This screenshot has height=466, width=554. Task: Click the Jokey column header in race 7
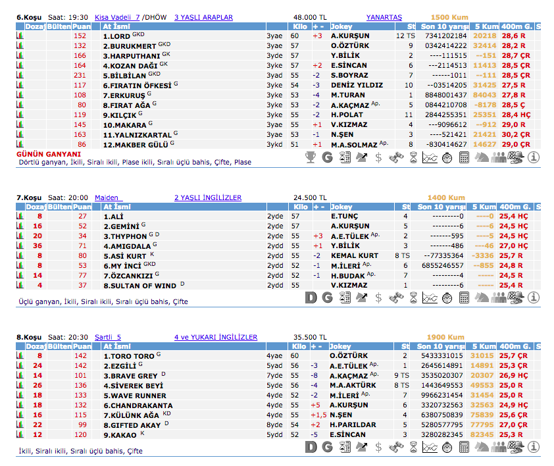(341, 207)
